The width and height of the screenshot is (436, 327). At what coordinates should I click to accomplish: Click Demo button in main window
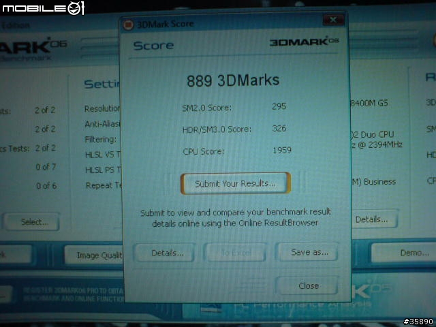pos(403,253)
